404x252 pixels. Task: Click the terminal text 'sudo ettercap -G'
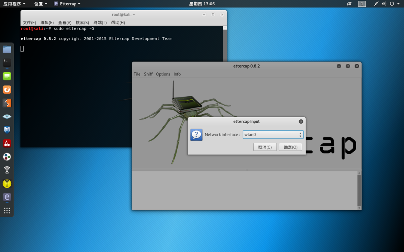click(74, 28)
